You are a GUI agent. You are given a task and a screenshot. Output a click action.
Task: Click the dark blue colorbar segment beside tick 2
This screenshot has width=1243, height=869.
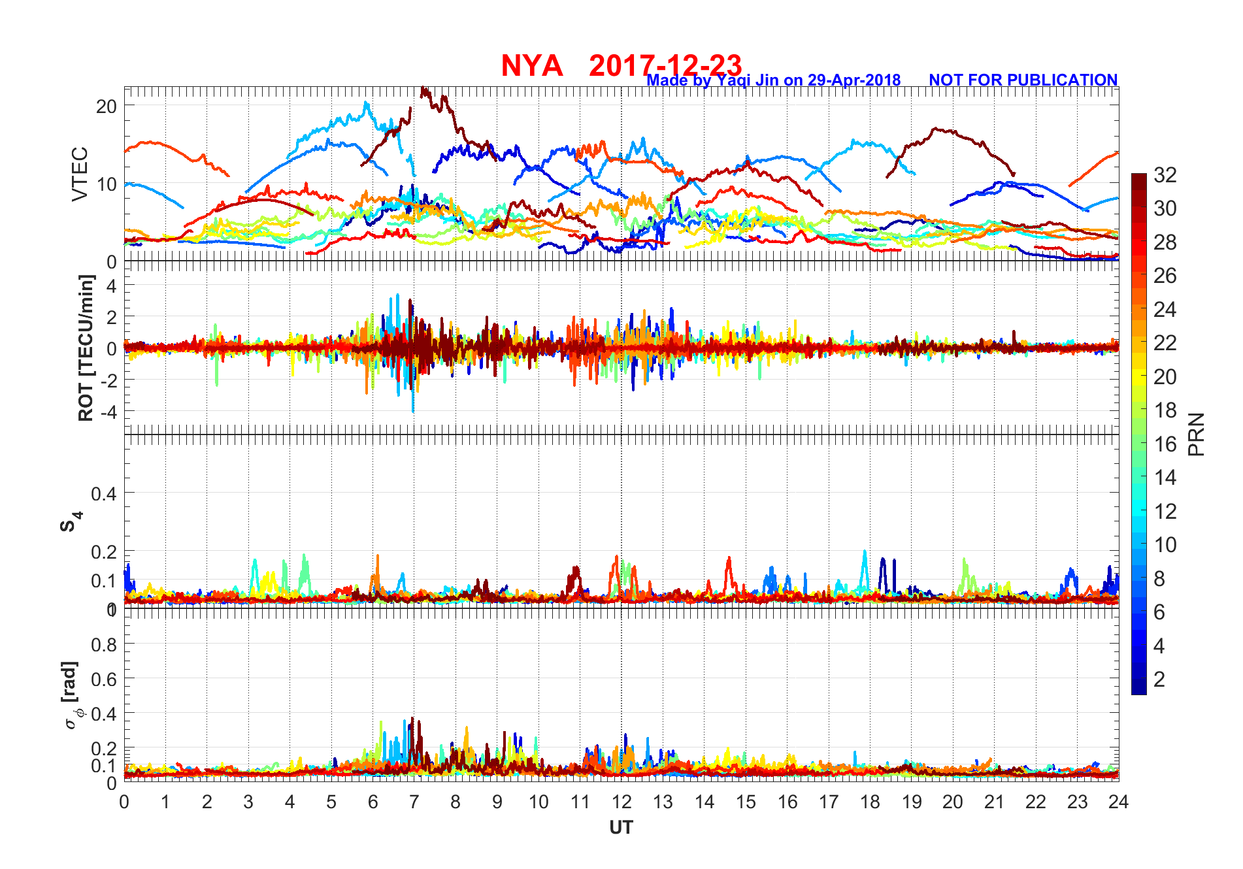click(1139, 686)
